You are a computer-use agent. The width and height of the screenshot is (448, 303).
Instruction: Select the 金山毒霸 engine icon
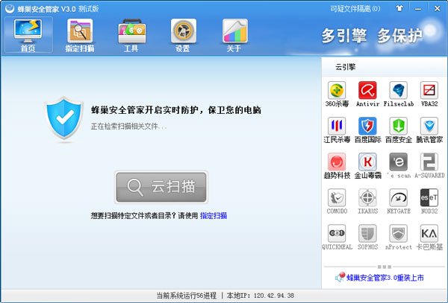(x=367, y=162)
